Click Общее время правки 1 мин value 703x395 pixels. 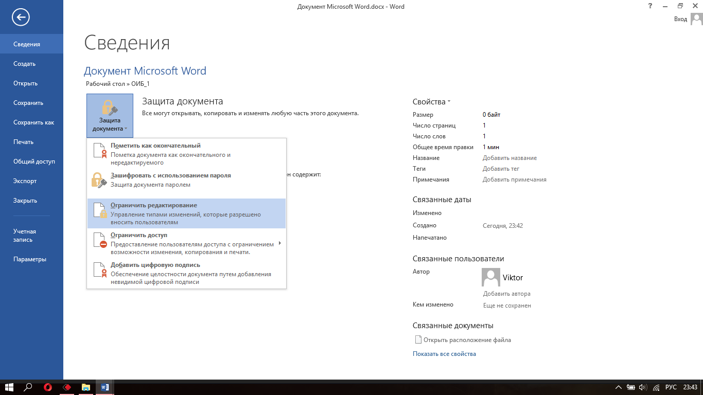click(491, 147)
